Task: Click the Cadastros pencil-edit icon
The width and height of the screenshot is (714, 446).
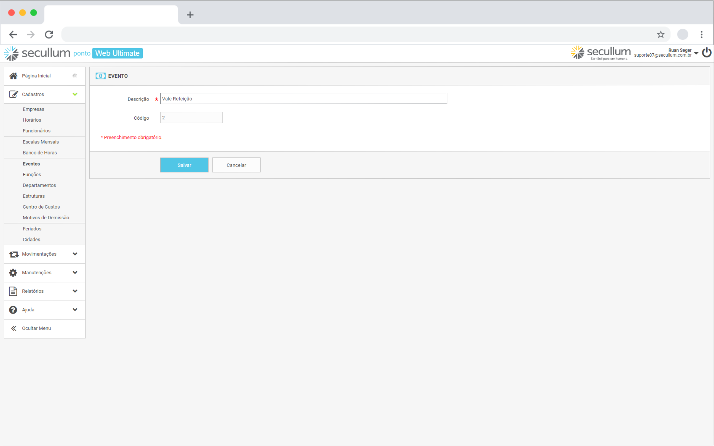Action: pos(13,94)
